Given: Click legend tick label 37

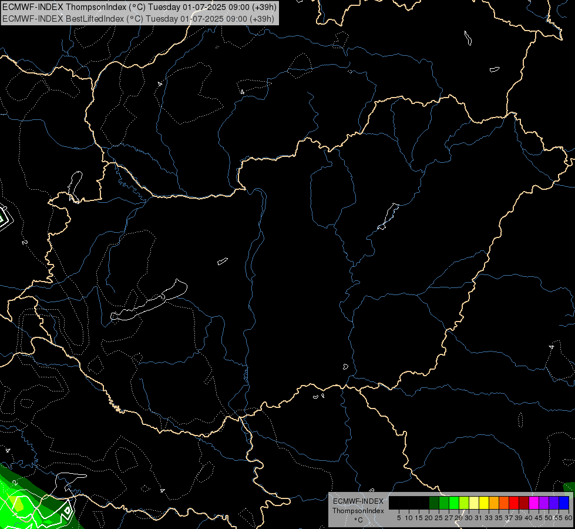Looking at the screenshot, I should [509, 518].
